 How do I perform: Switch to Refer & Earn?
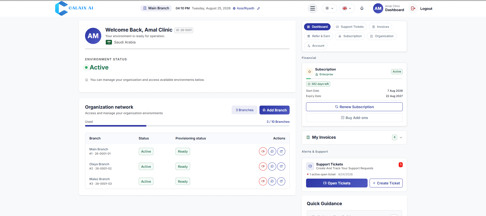(319, 36)
